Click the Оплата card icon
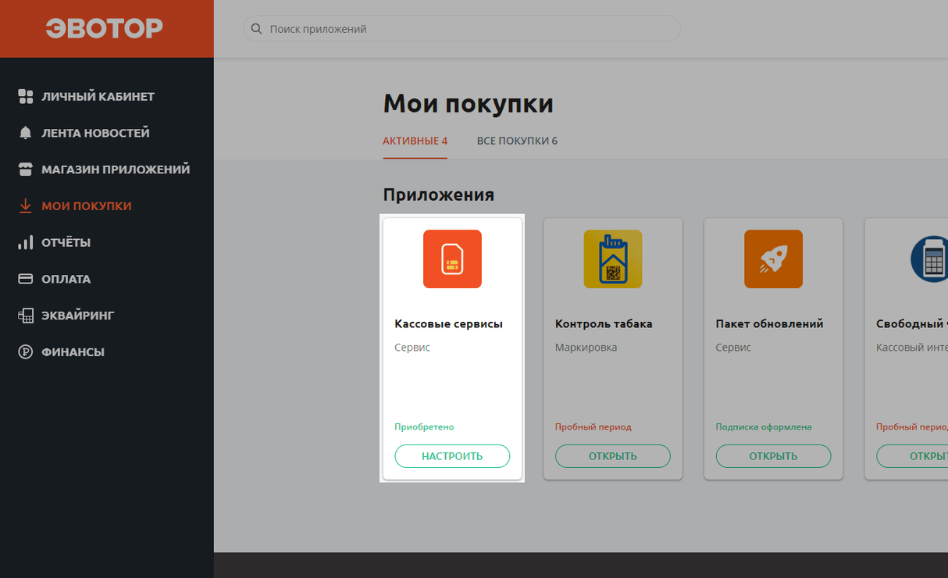This screenshot has width=948, height=578. click(x=26, y=279)
